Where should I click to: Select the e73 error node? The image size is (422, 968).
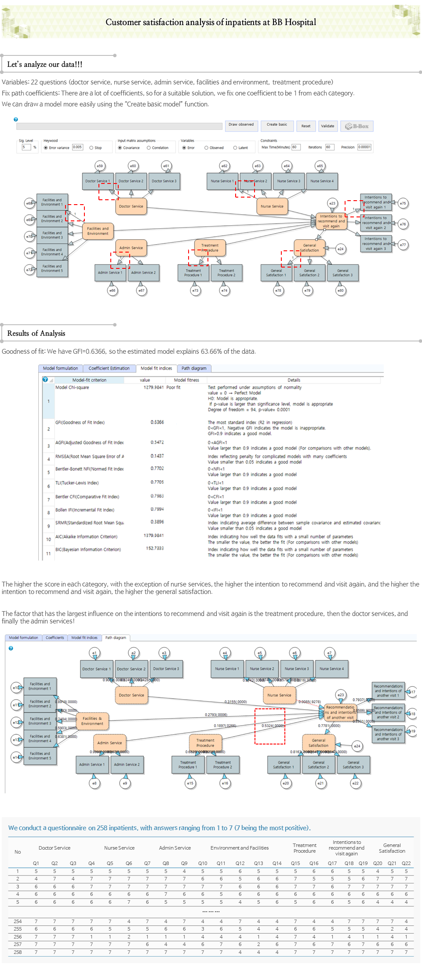pyautogui.click(x=195, y=290)
